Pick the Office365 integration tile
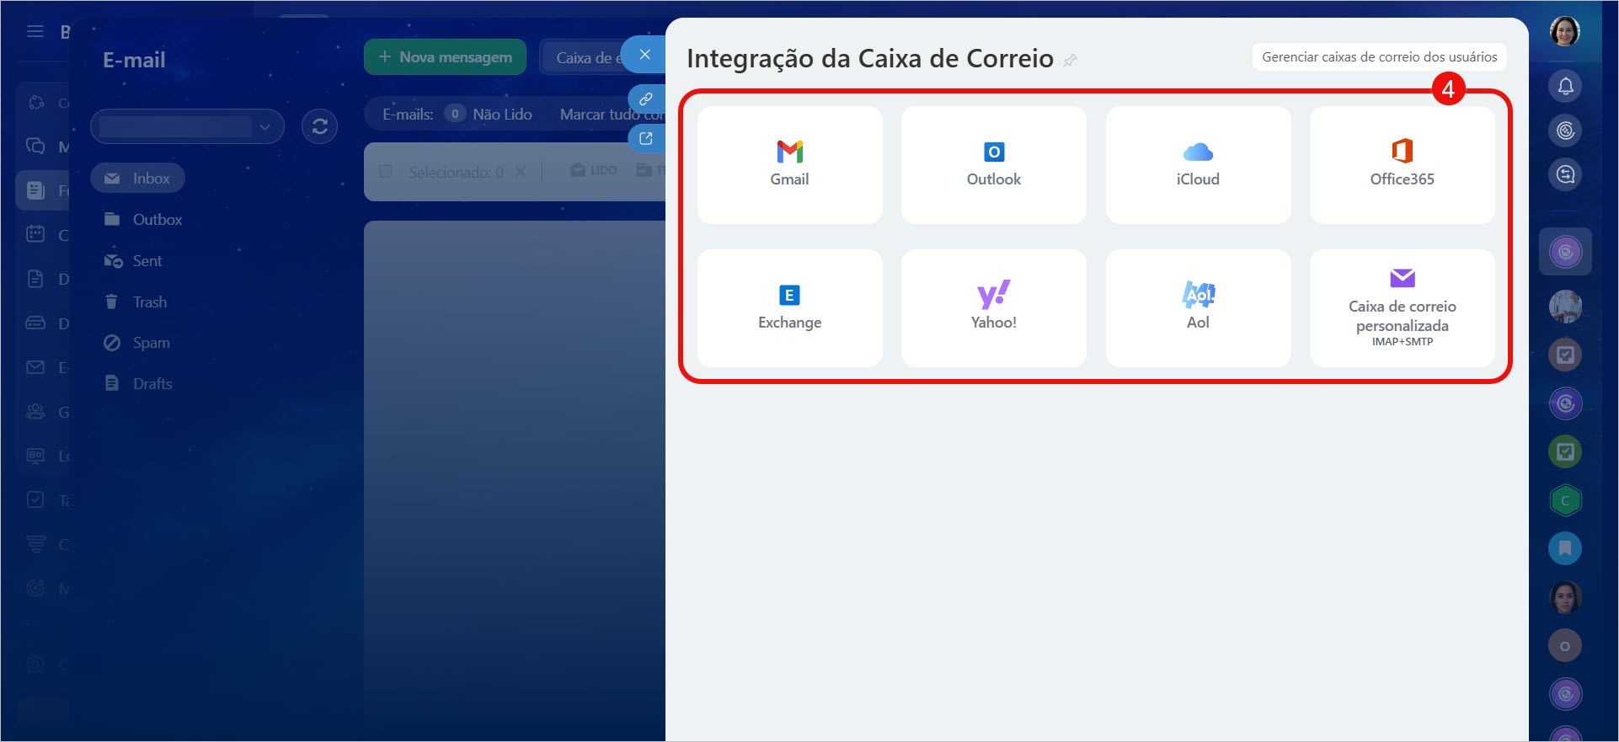Image resolution: width=1619 pixels, height=742 pixels. tap(1402, 164)
